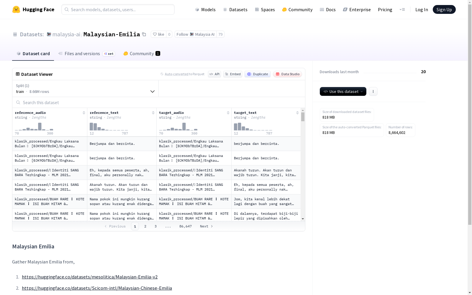Open the Community discussions tab
Image resolution: width=472 pixels, height=295 pixels.
click(x=142, y=53)
